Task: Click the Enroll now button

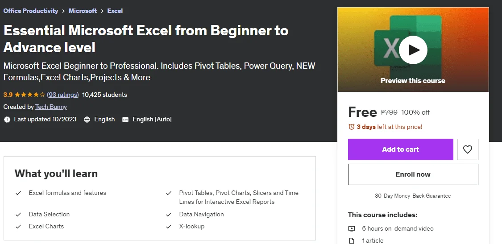Action: [413, 174]
